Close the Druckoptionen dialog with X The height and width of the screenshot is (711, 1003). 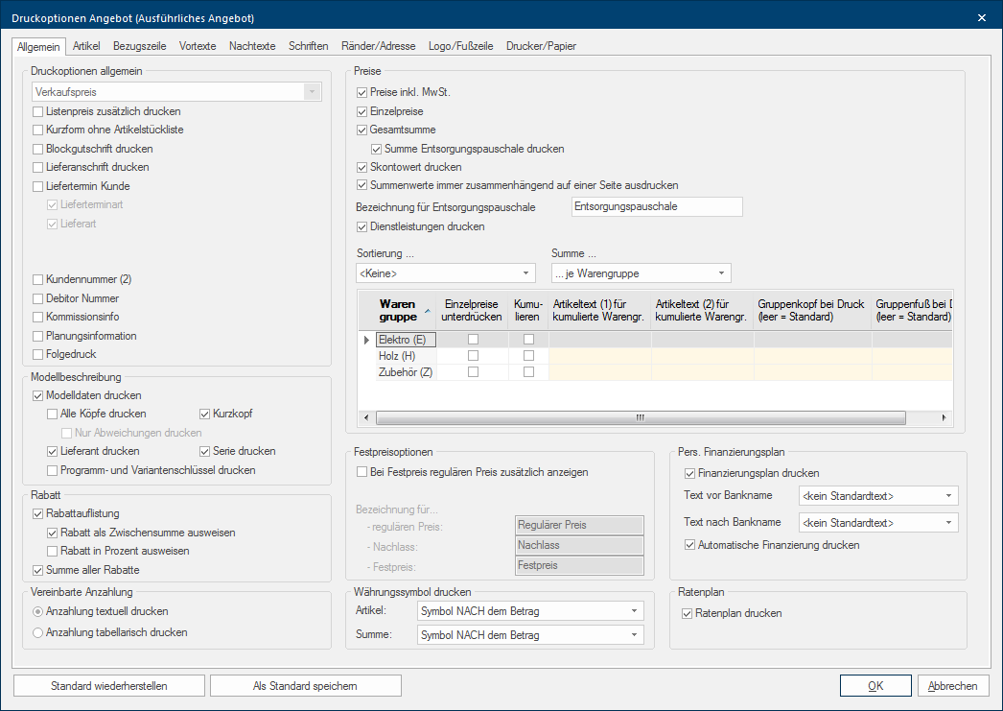[981, 17]
